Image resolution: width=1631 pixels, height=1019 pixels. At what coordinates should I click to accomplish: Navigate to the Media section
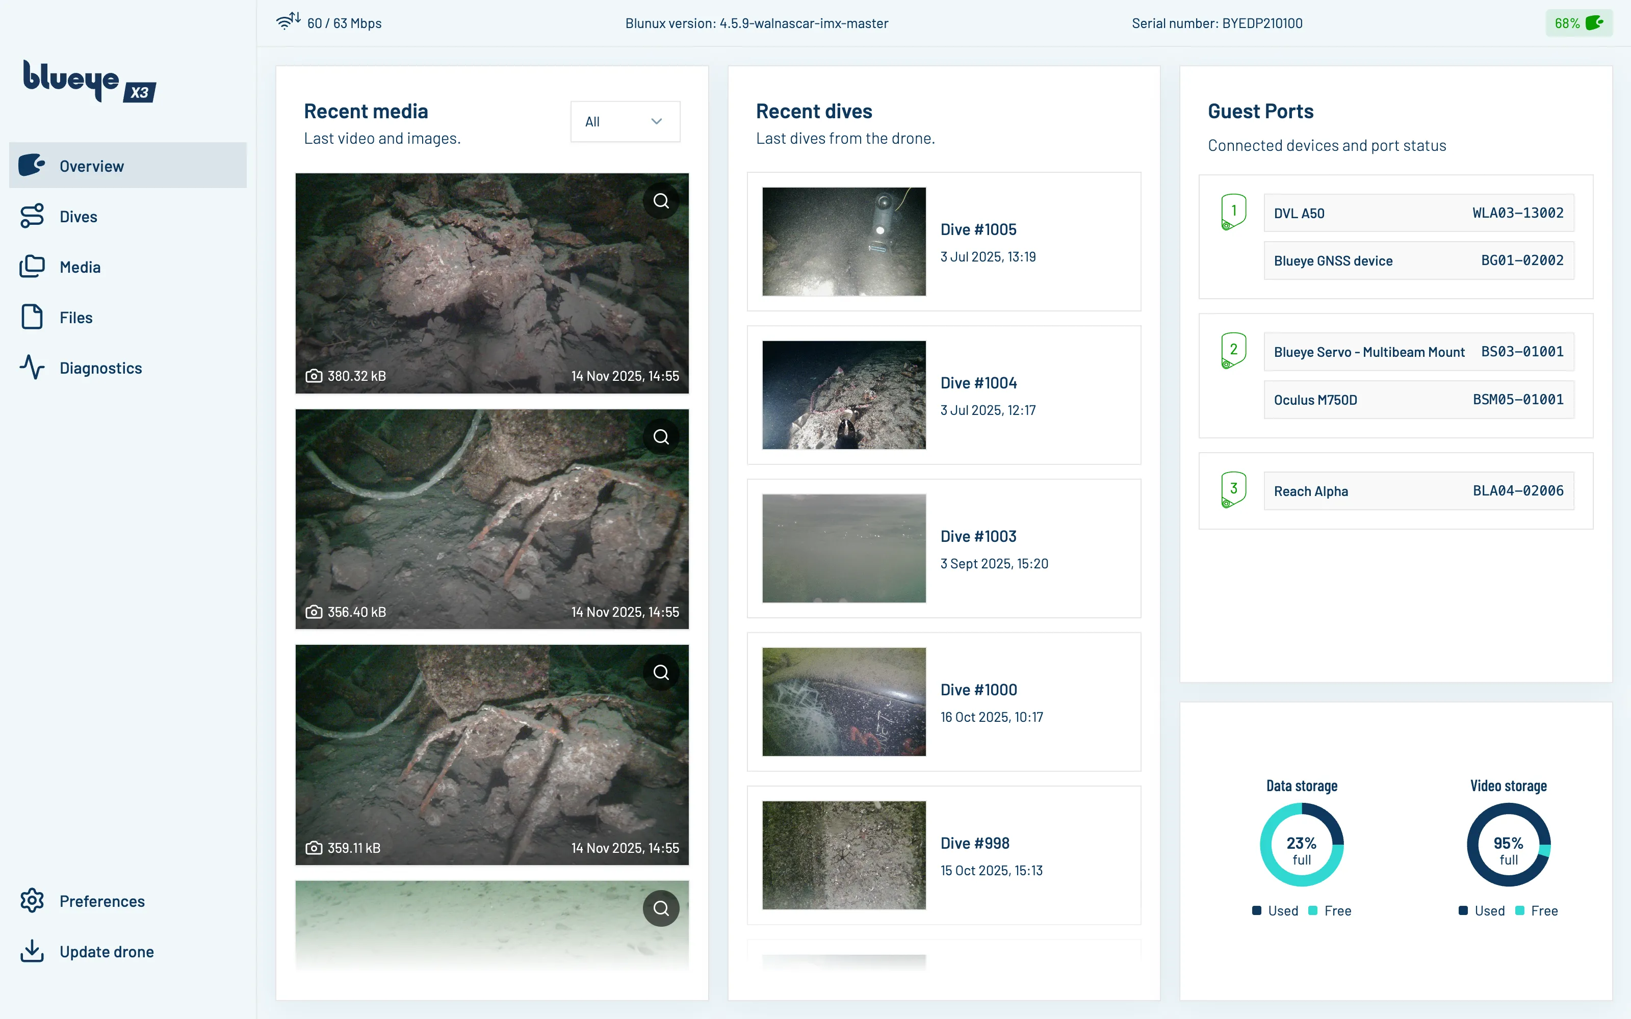(x=127, y=266)
